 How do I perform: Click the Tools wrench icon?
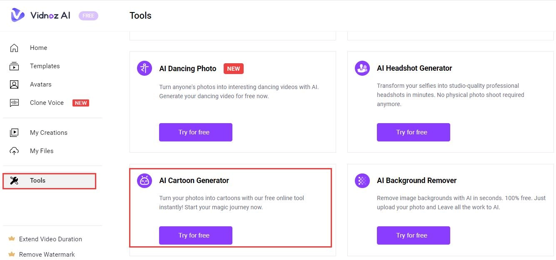tap(14, 181)
